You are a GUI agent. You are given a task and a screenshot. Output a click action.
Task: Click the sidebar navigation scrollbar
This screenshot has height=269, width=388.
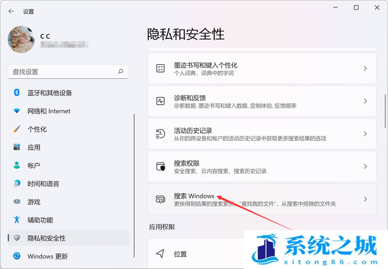click(134, 186)
